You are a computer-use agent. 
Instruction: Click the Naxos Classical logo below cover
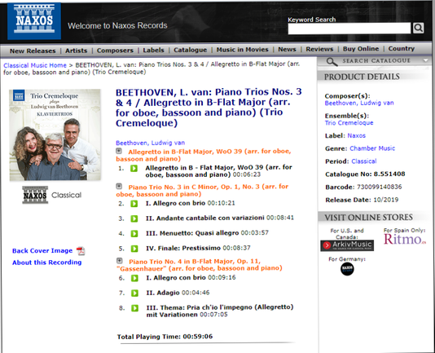coord(51,195)
